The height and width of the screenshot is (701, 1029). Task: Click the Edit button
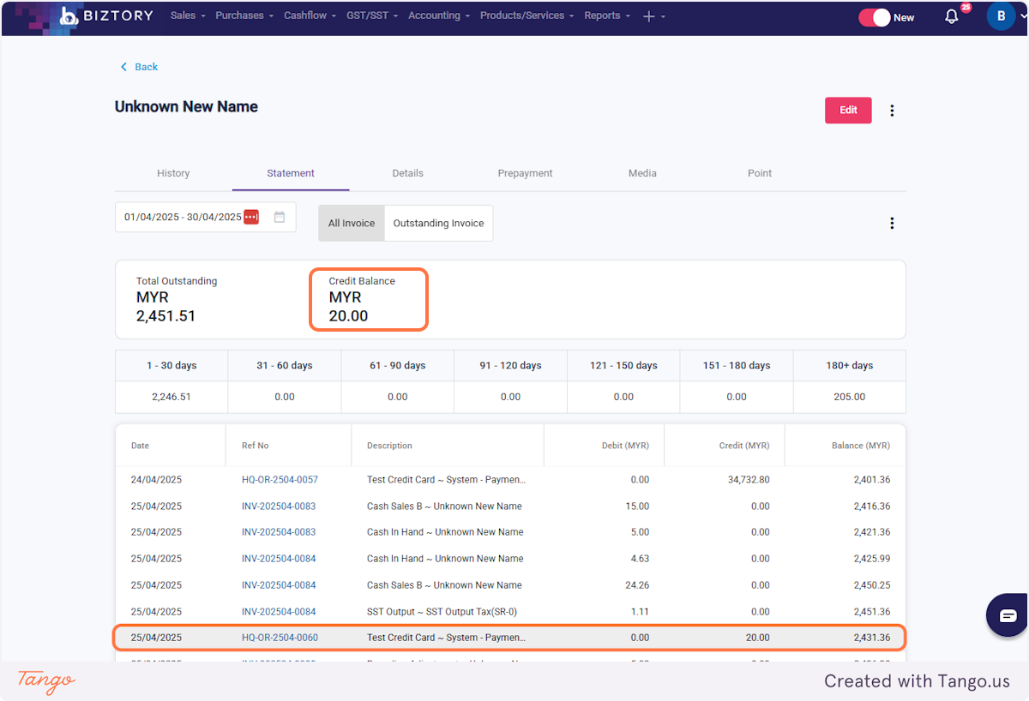848,110
